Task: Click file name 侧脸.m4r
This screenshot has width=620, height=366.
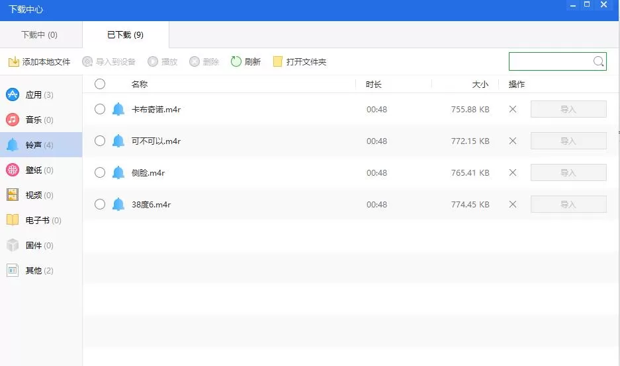Action: point(148,172)
